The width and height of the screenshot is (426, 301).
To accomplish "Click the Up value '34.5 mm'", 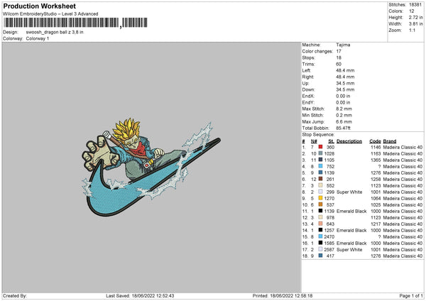I will point(345,83).
